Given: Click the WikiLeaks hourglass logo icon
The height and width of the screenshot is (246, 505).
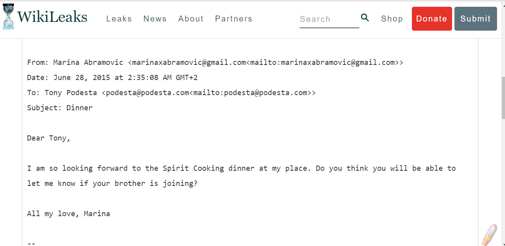Looking at the screenshot, I should tap(8, 16).
